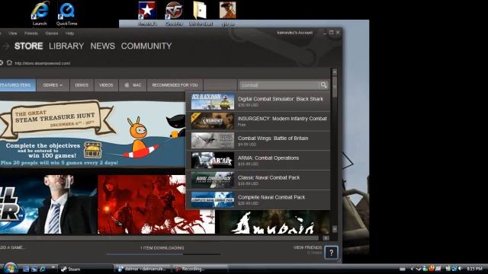Click View Friends

307,247
